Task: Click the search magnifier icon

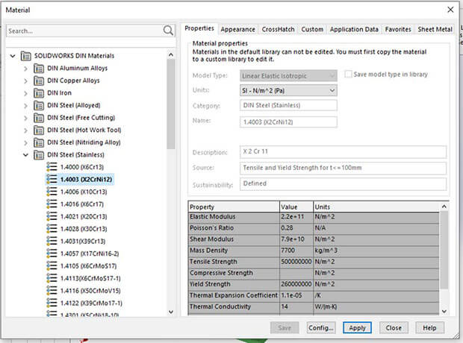Action: pos(168,31)
